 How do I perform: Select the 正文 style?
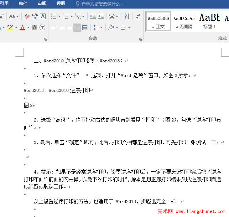point(158,21)
